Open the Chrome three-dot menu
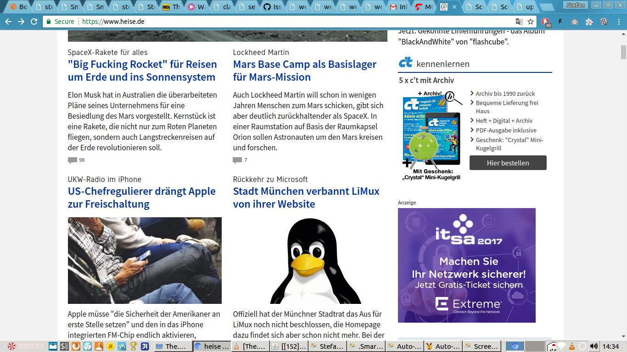This screenshot has width=627, height=352. (618, 22)
